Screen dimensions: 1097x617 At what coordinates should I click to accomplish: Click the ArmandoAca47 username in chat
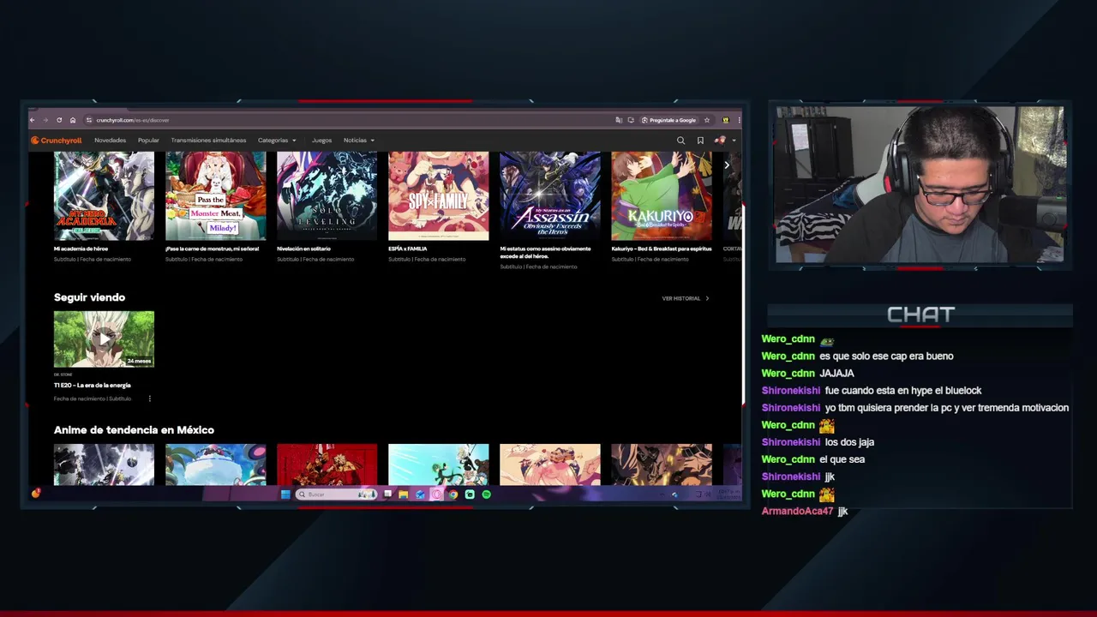click(797, 512)
